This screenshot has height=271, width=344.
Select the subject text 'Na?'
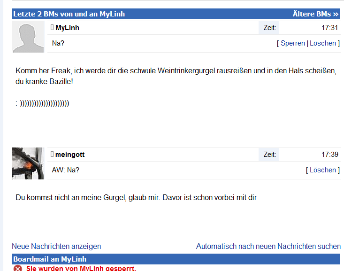[x=58, y=43]
